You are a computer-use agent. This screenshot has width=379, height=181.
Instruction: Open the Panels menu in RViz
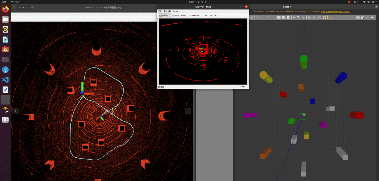(x=167, y=11)
